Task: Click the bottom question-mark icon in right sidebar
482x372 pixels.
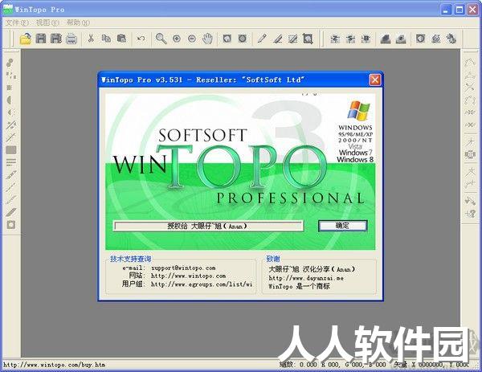Action: point(470,214)
